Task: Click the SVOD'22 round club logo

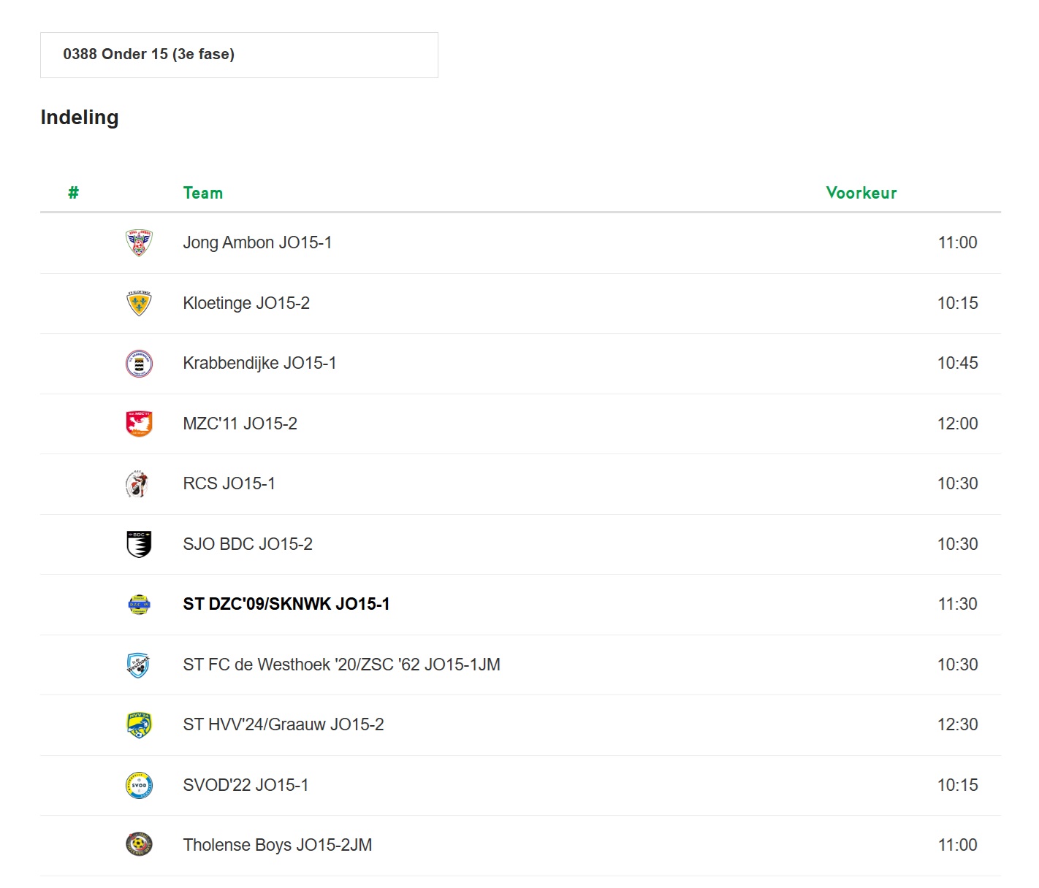Action: click(139, 785)
